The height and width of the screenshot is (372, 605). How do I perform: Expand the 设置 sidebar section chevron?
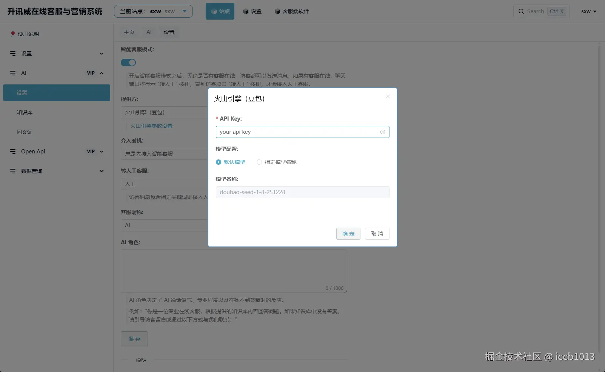coord(102,54)
